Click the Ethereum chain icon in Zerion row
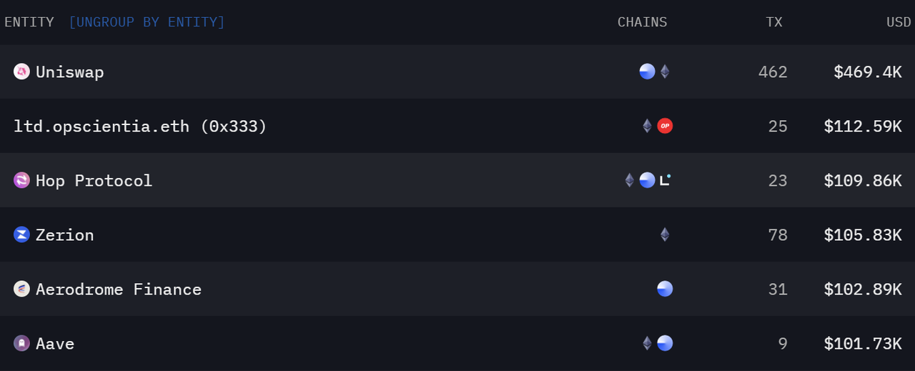915x371 pixels. click(x=665, y=234)
